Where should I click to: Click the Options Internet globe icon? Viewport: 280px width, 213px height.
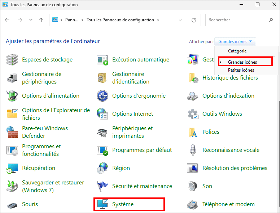click(x=102, y=114)
